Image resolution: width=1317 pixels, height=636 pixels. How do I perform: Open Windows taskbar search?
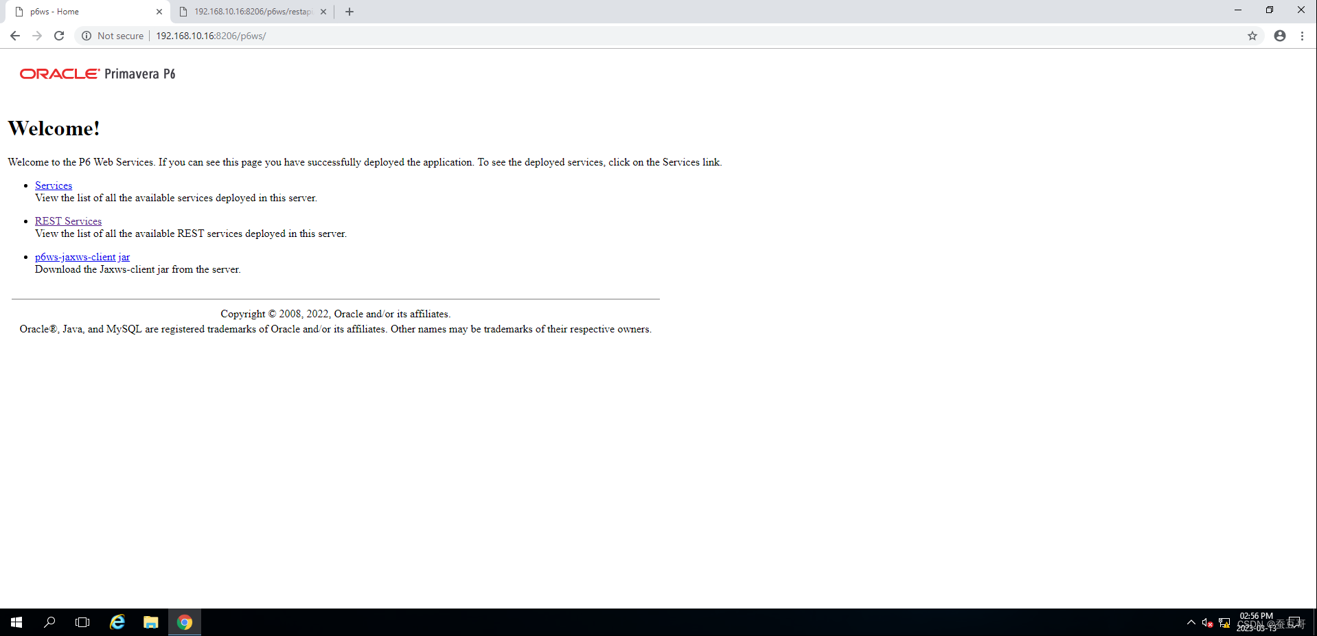tap(49, 622)
